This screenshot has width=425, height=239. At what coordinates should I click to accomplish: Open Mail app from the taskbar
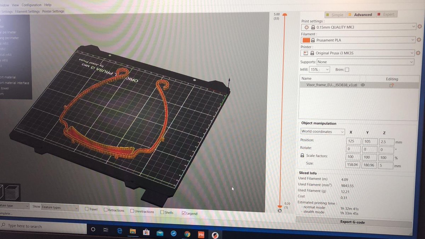click(x=160, y=233)
